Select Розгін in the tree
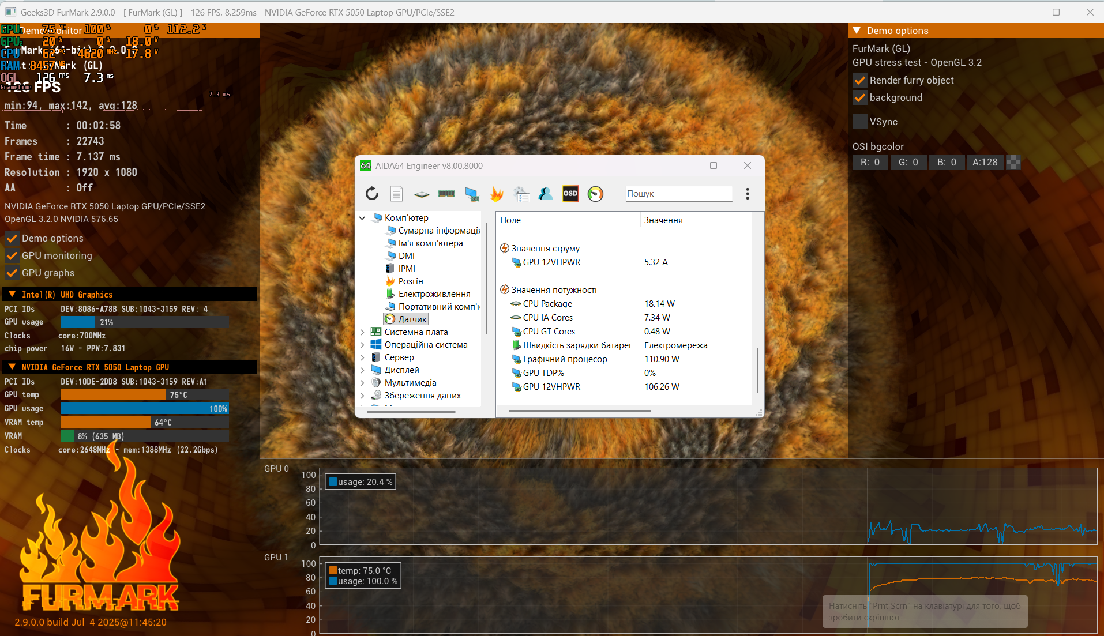Image resolution: width=1104 pixels, height=636 pixels. 410,281
